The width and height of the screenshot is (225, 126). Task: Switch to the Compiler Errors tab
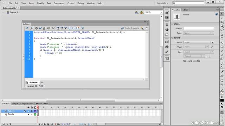tap(27, 104)
